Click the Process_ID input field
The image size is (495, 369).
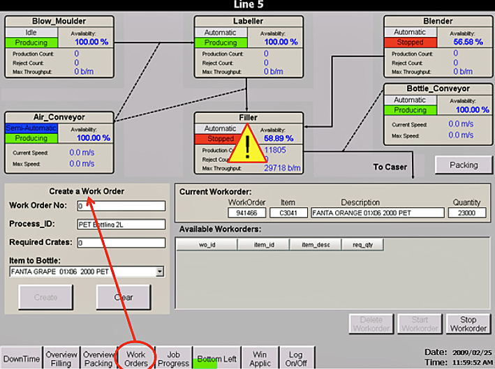pos(121,224)
